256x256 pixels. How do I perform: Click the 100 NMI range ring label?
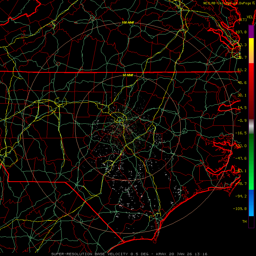128,22
